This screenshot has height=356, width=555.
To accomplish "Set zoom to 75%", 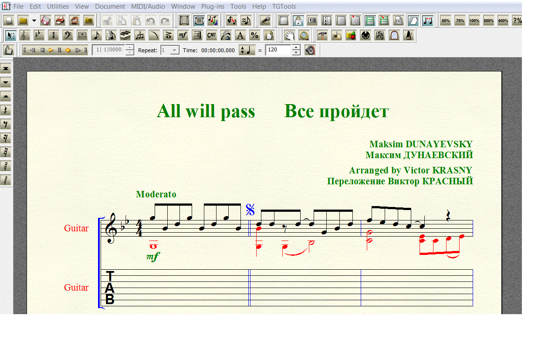I will point(460,20).
